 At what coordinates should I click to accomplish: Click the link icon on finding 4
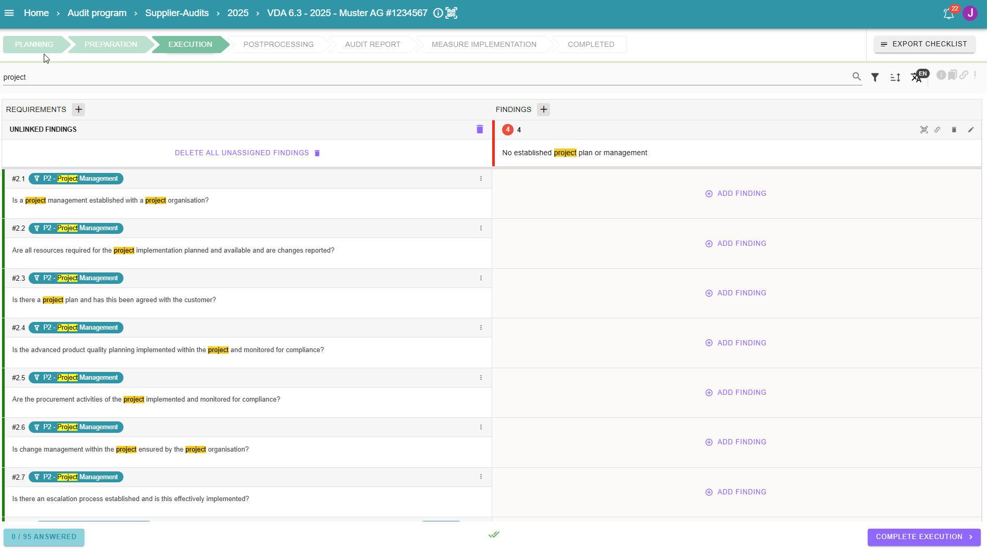pyautogui.click(x=937, y=130)
